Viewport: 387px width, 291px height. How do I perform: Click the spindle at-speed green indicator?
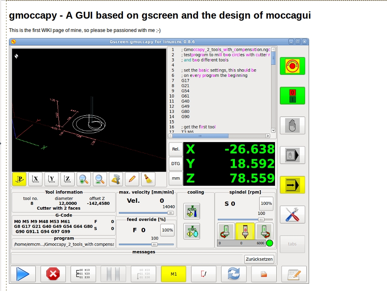click(x=270, y=243)
